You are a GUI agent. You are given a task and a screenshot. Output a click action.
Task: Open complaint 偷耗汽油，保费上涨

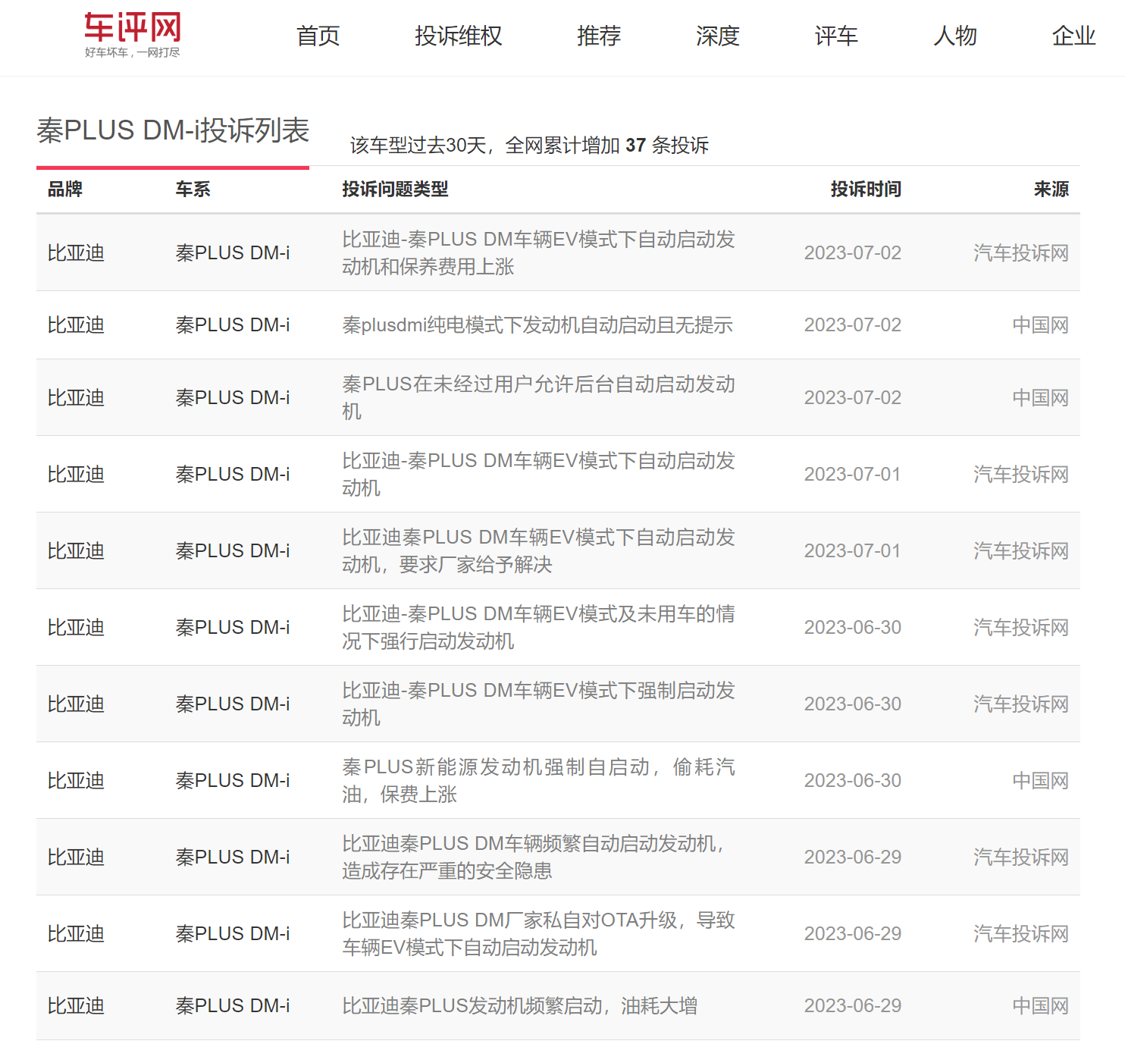[538, 780]
